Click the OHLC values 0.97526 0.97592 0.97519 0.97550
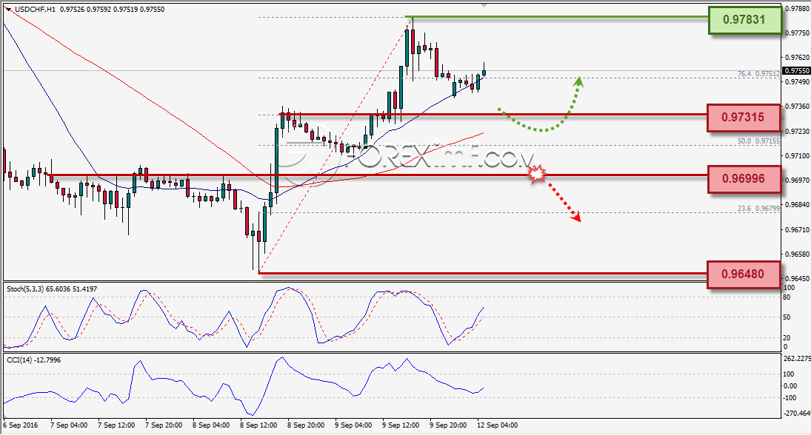Image resolution: width=811 pixels, height=435 pixels. pos(113,10)
